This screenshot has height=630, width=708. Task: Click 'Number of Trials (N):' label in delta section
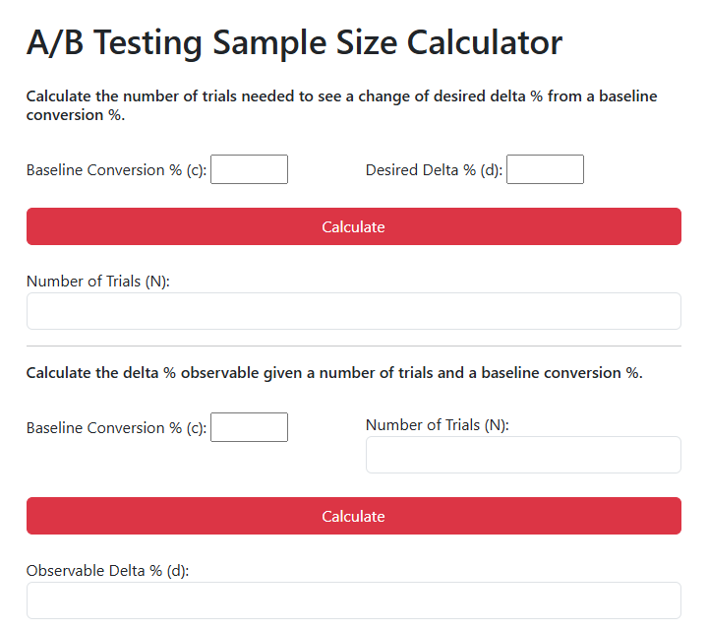(437, 425)
